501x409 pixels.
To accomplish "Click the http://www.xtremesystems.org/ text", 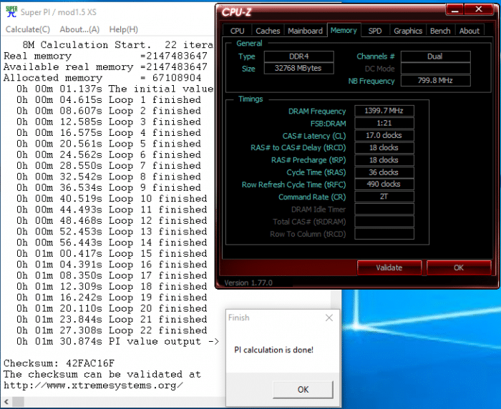I will click(93, 385).
